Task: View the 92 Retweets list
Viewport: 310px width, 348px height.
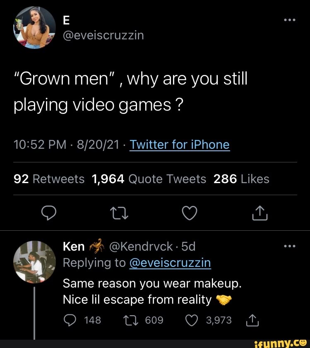Action: coord(49,179)
